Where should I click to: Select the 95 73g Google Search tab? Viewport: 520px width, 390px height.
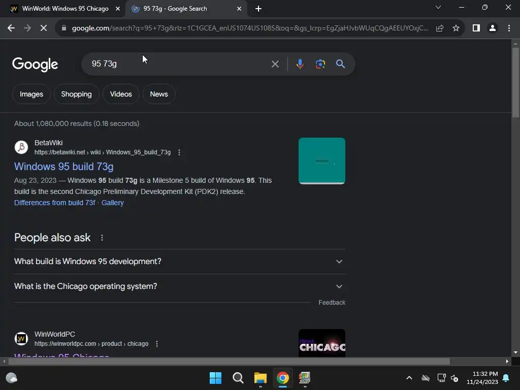pyautogui.click(x=186, y=9)
